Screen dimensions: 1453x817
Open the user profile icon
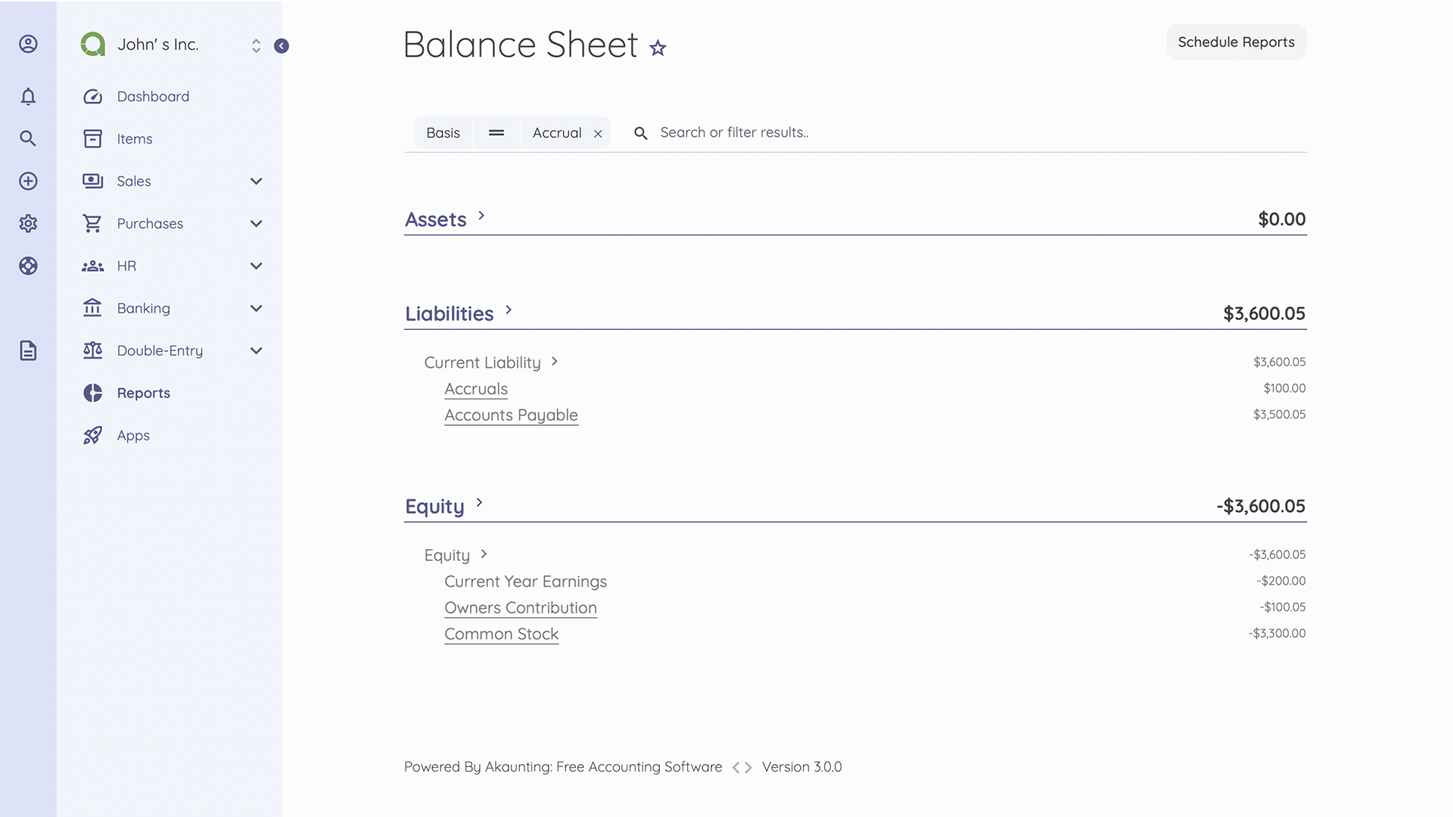click(28, 44)
